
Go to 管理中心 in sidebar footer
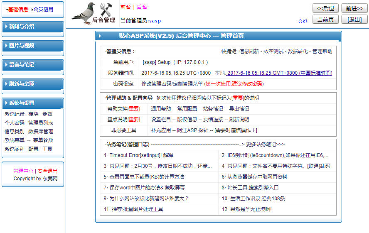pyautogui.click(x=23, y=171)
